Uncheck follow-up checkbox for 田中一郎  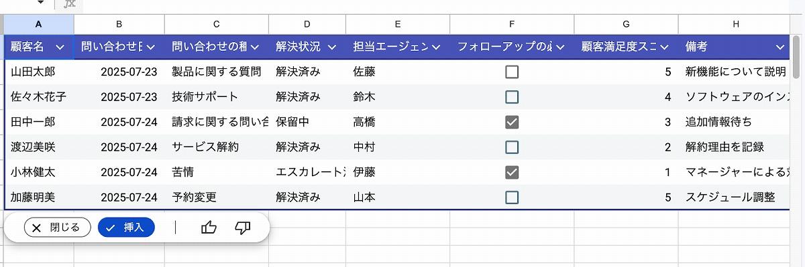coord(512,122)
